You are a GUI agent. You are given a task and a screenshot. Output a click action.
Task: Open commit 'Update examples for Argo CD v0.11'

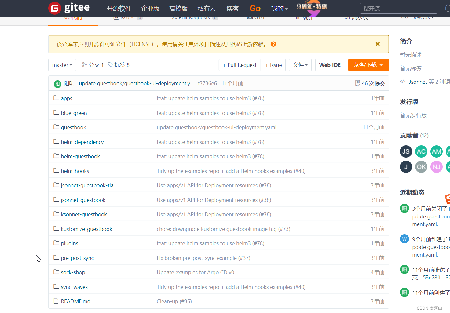point(199,272)
